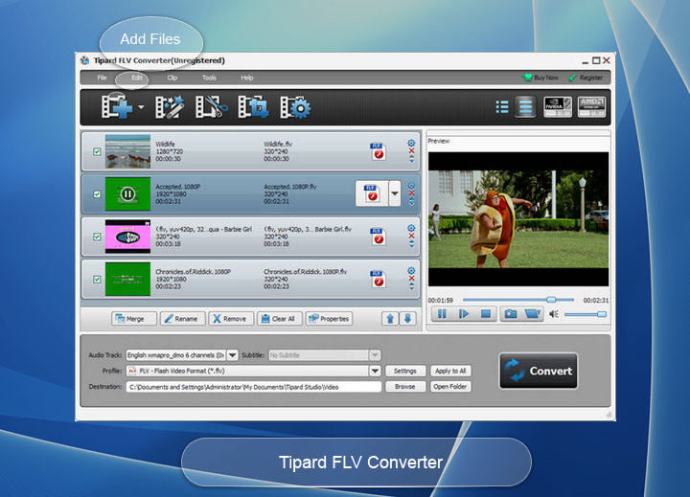Pause the preview playback
Viewport: 690px width, 497px height.
442,313
